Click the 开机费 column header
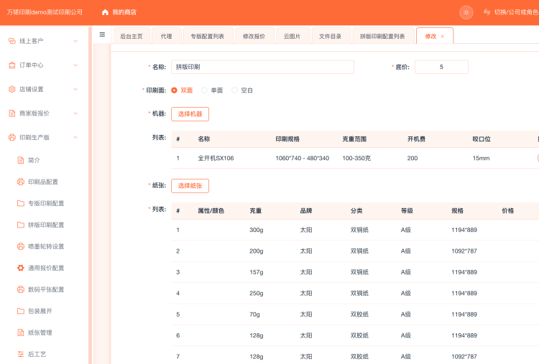 [416, 139]
